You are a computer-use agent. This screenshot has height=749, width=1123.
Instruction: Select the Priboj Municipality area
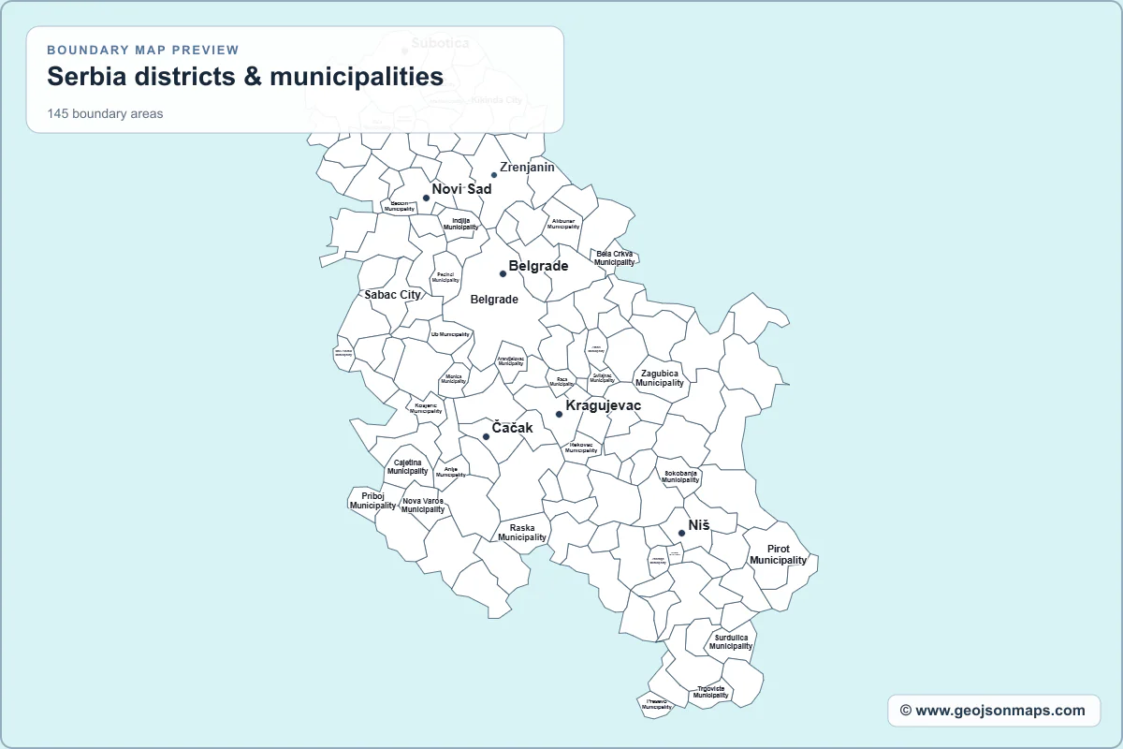pyautogui.click(x=372, y=501)
